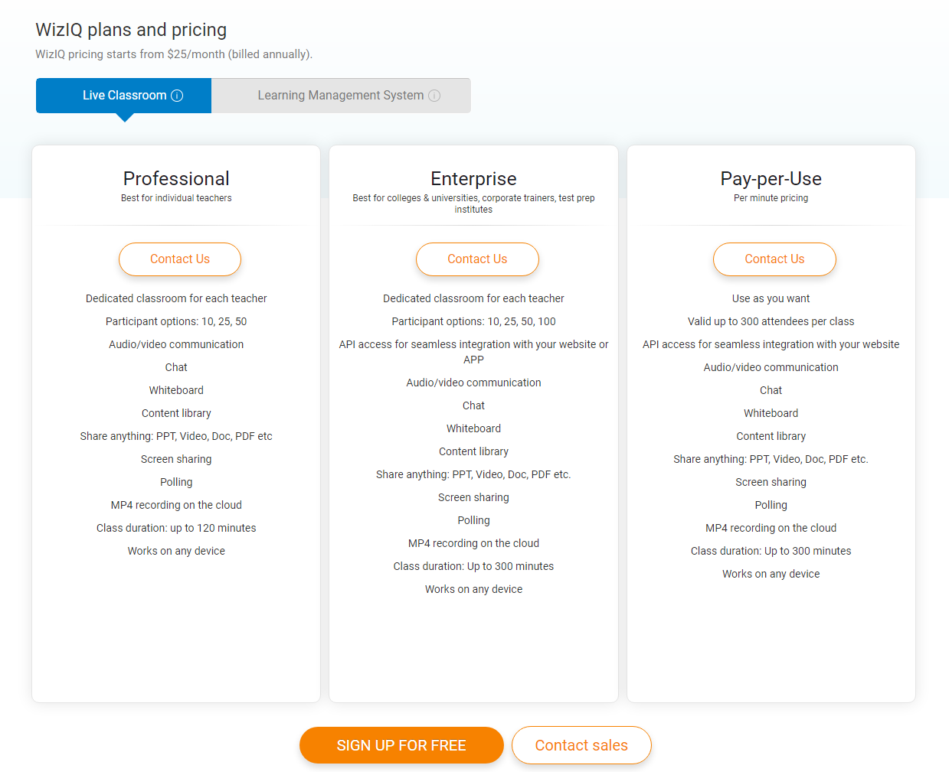Image resolution: width=949 pixels, height=775 pixels.
Task: Click the SIGN UP FOR FREE button
Action: [x=401, y=745]
